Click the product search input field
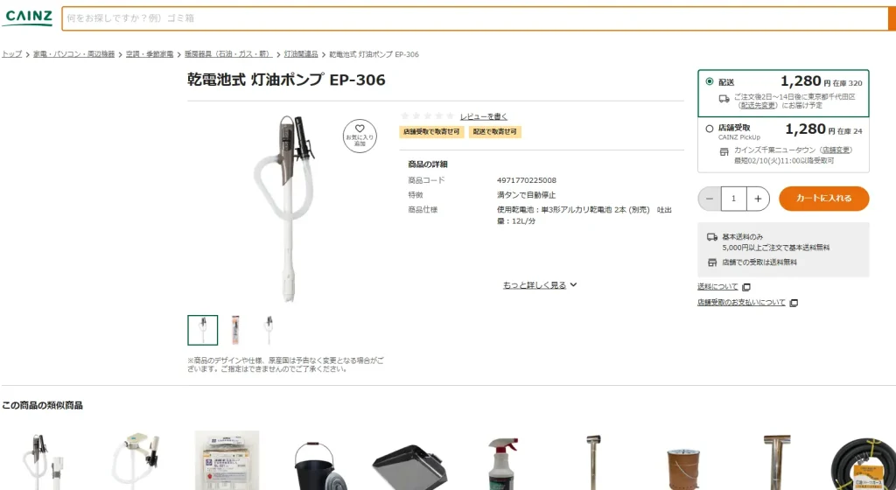Viewport: 896px width, 490px height. (475, 18)
